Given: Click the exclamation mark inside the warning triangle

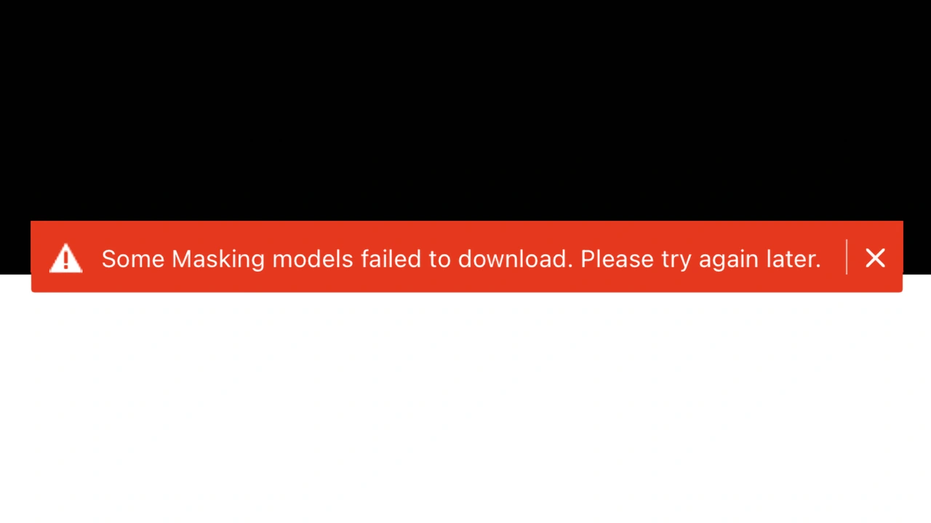Looking at the screenshot, I should click(65, 260).
